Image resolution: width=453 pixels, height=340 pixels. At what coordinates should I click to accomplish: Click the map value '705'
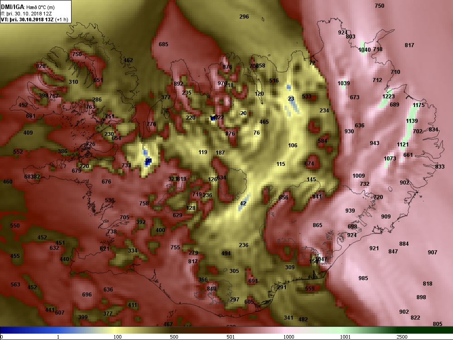pyautogui.click(x=125, y=217)
